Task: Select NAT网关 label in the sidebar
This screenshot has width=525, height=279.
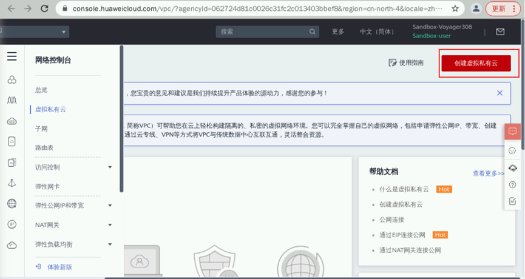Action: pos(47,225)
